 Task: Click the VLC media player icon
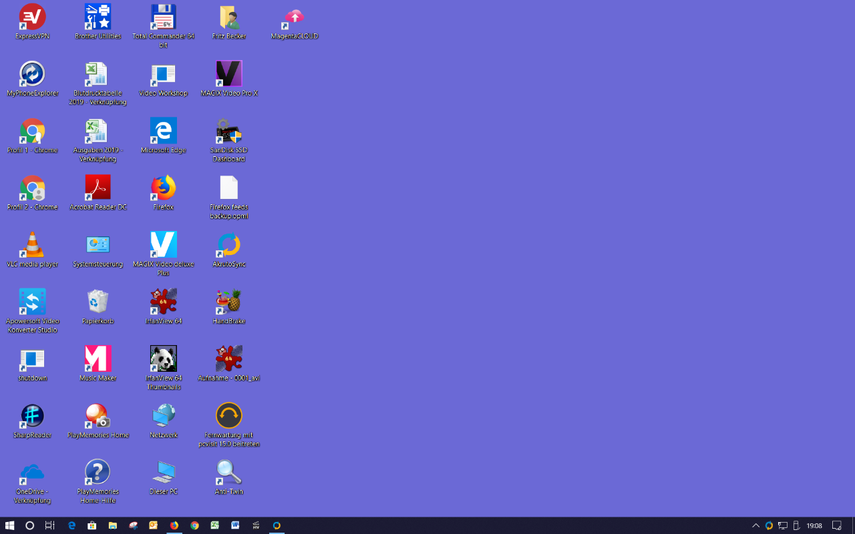pos(32,245)
